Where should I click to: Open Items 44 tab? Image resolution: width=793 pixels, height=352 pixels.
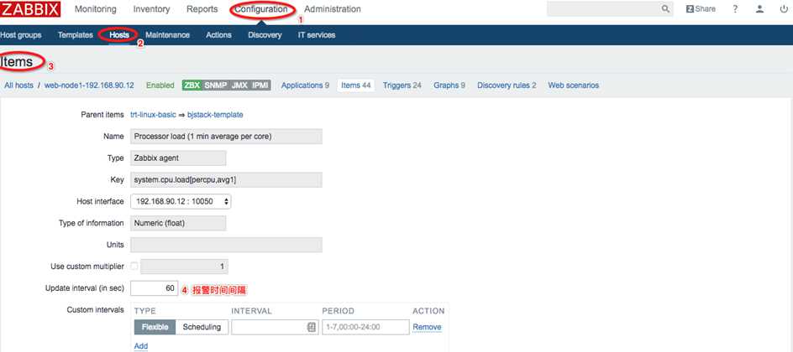pos(356,85)
